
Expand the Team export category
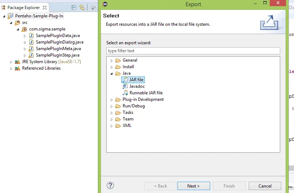click(111, 120)
